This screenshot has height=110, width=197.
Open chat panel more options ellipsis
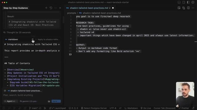(55, 8)
